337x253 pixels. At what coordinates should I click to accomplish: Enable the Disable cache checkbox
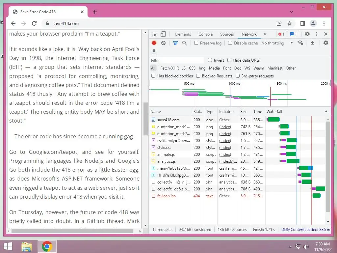point(230,43)
